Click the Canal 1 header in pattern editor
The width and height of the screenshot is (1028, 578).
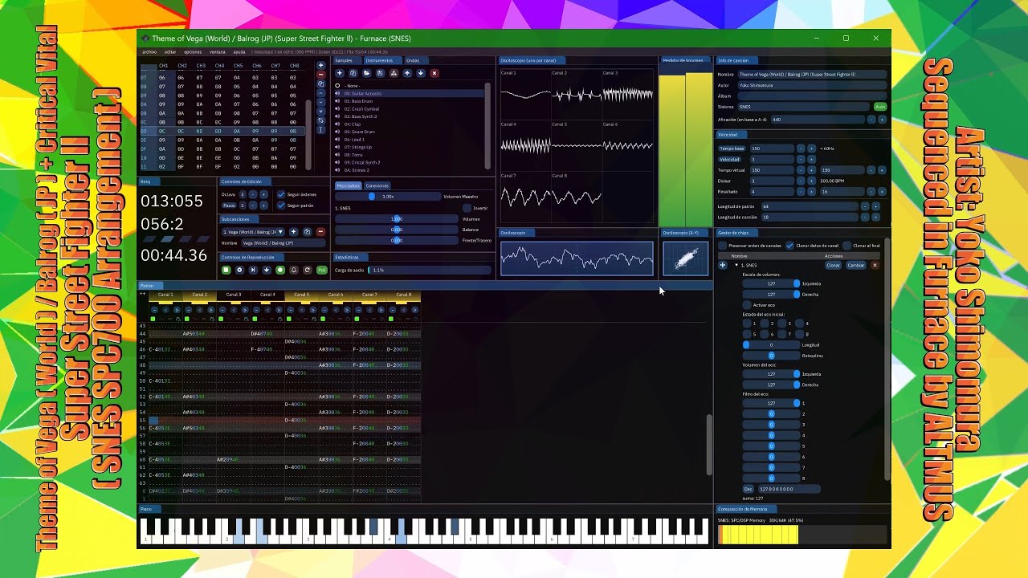tap(165, 295)
